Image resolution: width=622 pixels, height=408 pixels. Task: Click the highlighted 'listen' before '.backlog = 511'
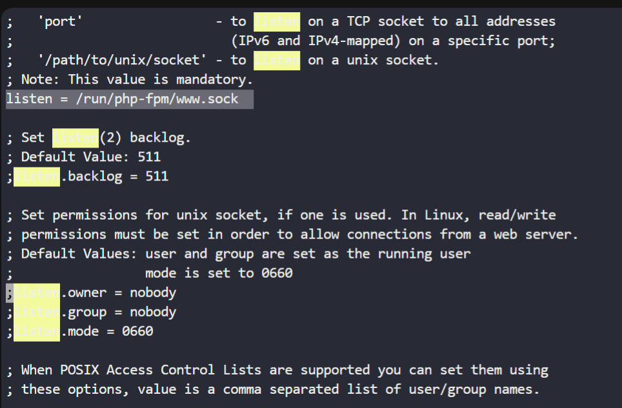pos(37,177)
